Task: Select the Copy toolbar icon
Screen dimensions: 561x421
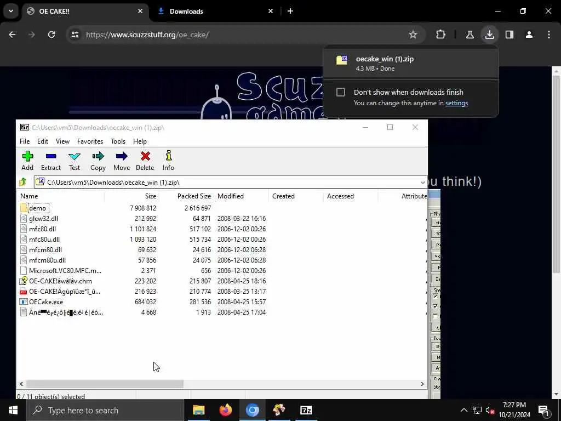Action: pyautogui.click(x=98, y=161)
